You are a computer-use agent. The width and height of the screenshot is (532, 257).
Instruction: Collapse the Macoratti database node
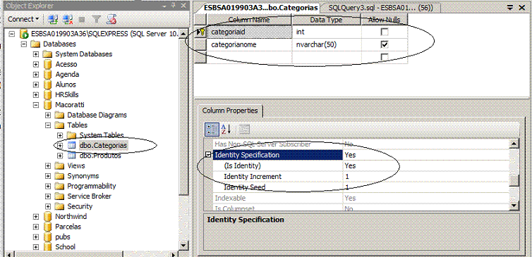(x=36, y=105)
